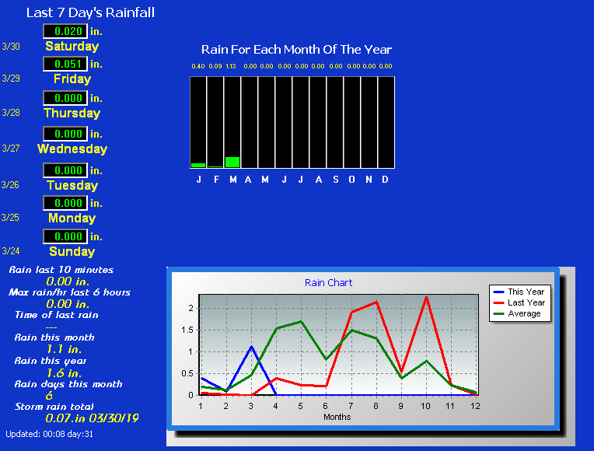
Task: Click the F month label under bar chart
Action: click(216, 180)
